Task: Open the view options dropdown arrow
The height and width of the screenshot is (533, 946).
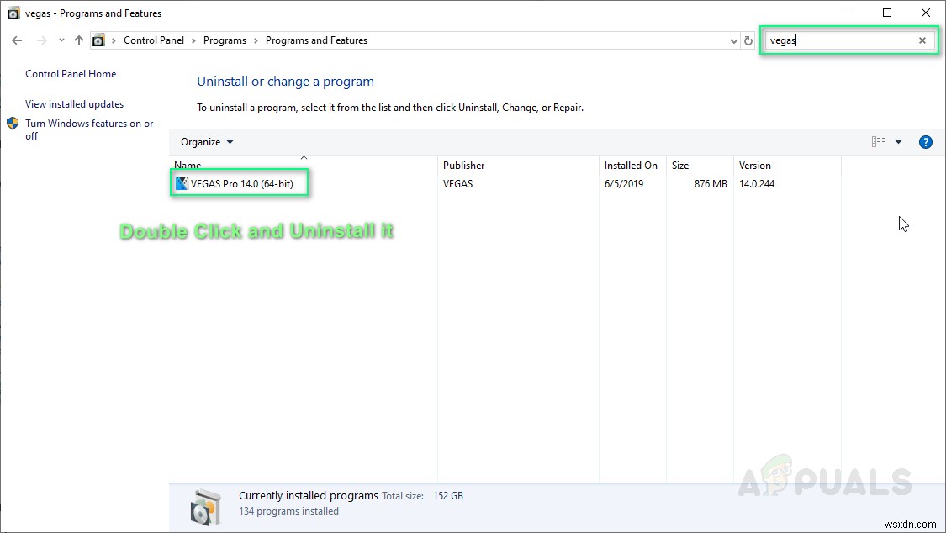Action: coord(898,142)
